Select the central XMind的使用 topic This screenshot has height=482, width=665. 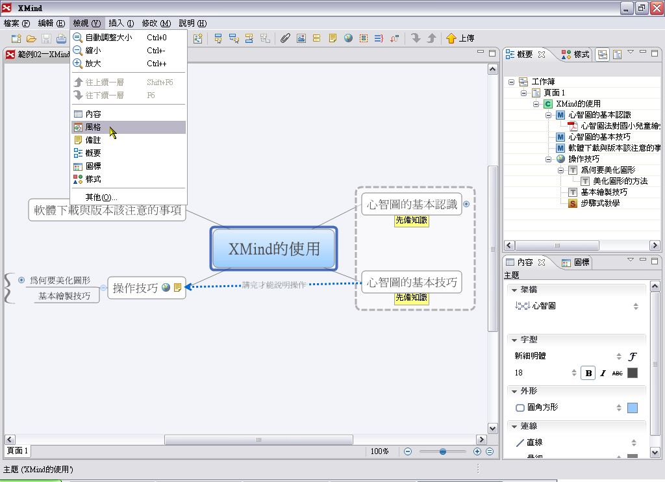tap(273, 248)
